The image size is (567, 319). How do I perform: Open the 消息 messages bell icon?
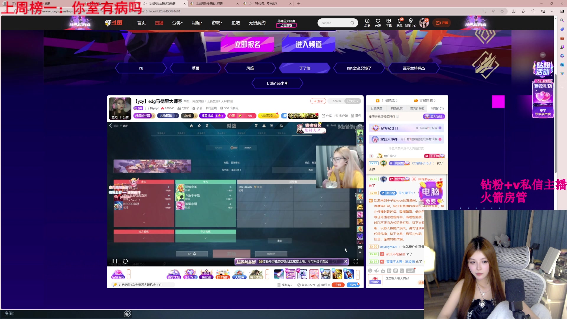pyautogui.click(x=399, y=22)
